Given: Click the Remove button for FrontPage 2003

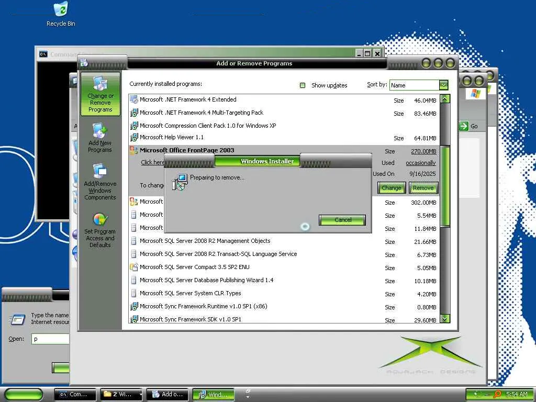Looking at the screenshot, I should [423, 188].
